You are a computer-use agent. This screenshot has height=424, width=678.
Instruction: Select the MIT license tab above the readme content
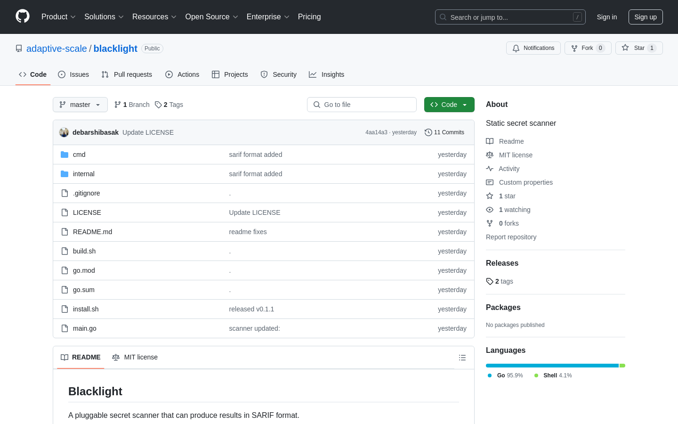(x=135, y=357)
